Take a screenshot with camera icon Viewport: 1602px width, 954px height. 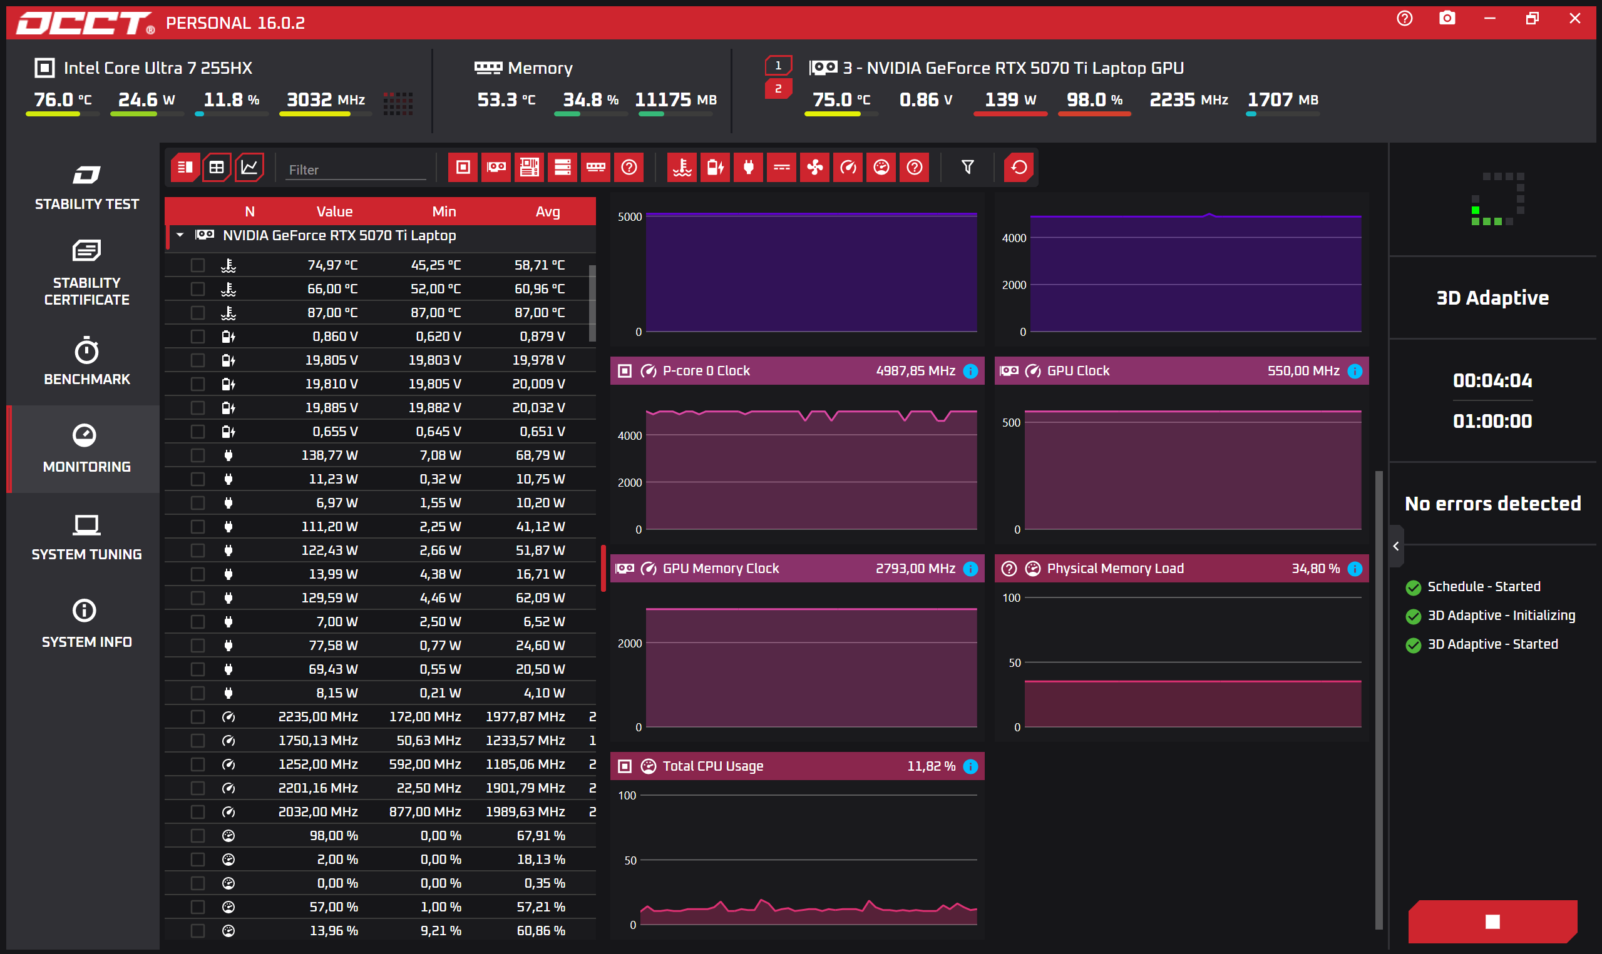click(1446, 18)
